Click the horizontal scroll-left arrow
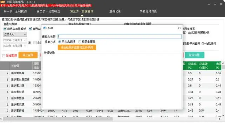 point(1,119)
